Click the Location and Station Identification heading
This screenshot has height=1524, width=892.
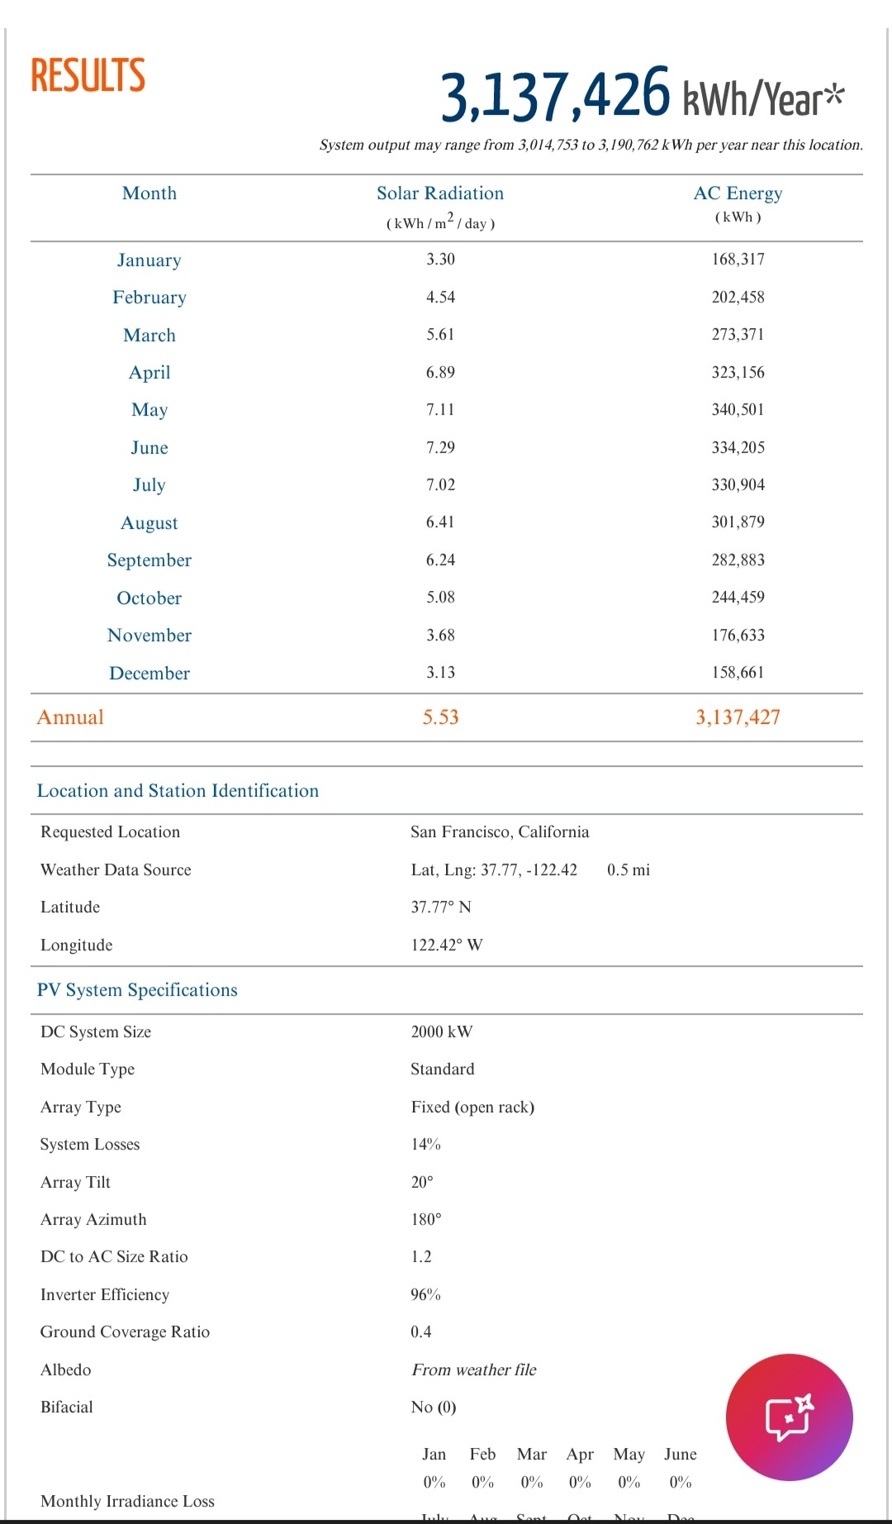click(x=178, y=791)
